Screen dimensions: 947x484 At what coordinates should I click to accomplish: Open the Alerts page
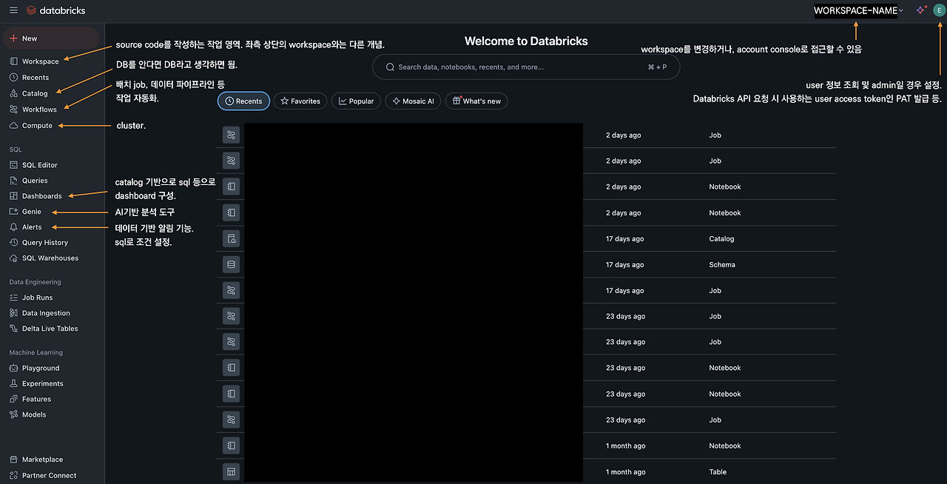click(31, 226)
